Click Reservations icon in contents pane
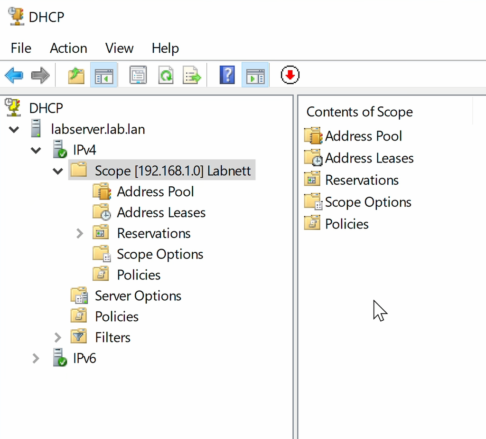Viewport: 486px width, 439px height. 312,179
